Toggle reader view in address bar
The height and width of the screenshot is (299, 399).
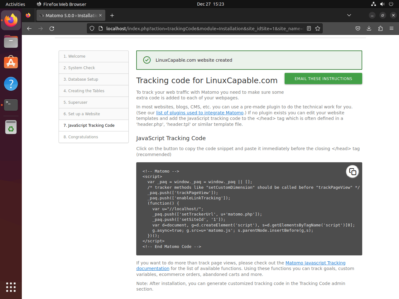click(309, 28)
